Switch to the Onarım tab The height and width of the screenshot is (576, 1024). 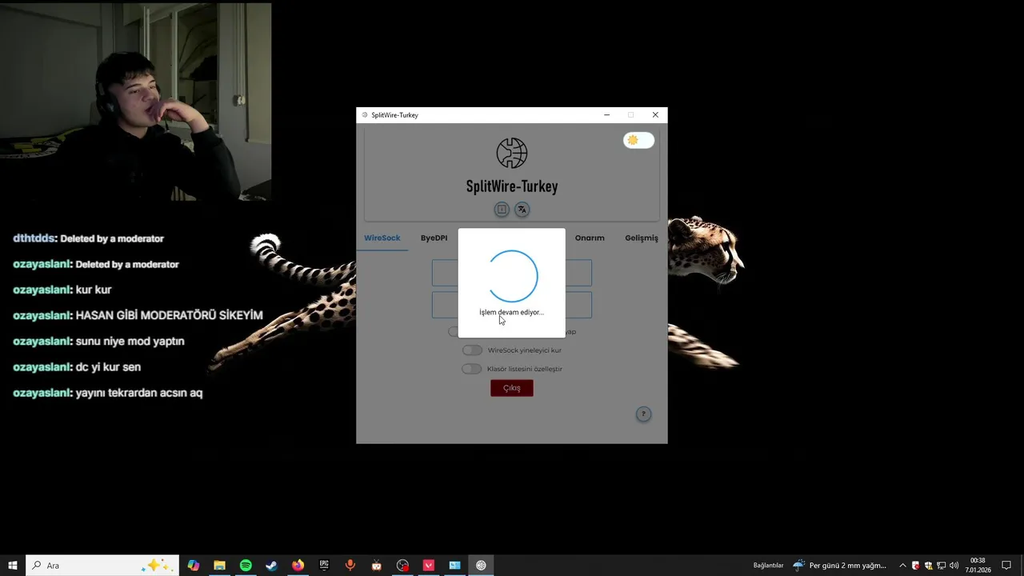coord(590,238)
